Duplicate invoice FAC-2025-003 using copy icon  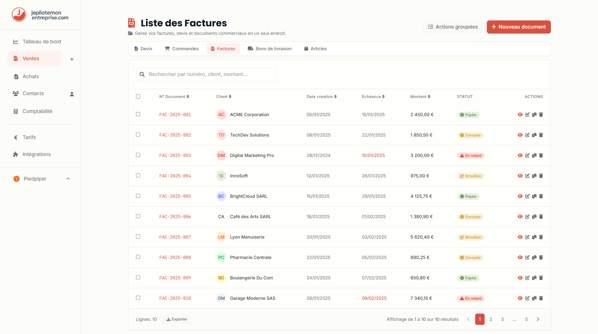click(534, 155)
